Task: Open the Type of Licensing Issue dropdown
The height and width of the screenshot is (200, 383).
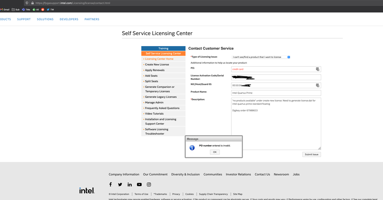Action: pyautogui.click(x=261, y=57)
